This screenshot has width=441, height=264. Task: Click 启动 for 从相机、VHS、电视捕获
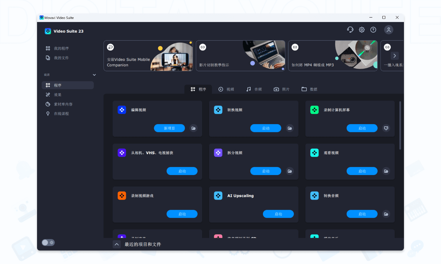click(x=182, y=171)
